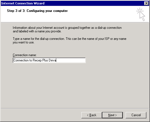Image resolution: width=150 pixels, height=122 pixels.
Task: Place cursor on 'Plus' in connection name
Action: pos(45,60)
